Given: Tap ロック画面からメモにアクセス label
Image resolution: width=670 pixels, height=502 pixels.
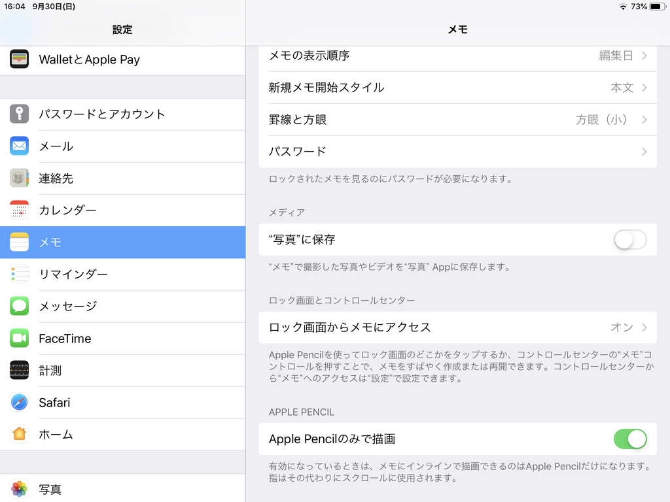Looking at the screenshot, I should coord(349,327).
